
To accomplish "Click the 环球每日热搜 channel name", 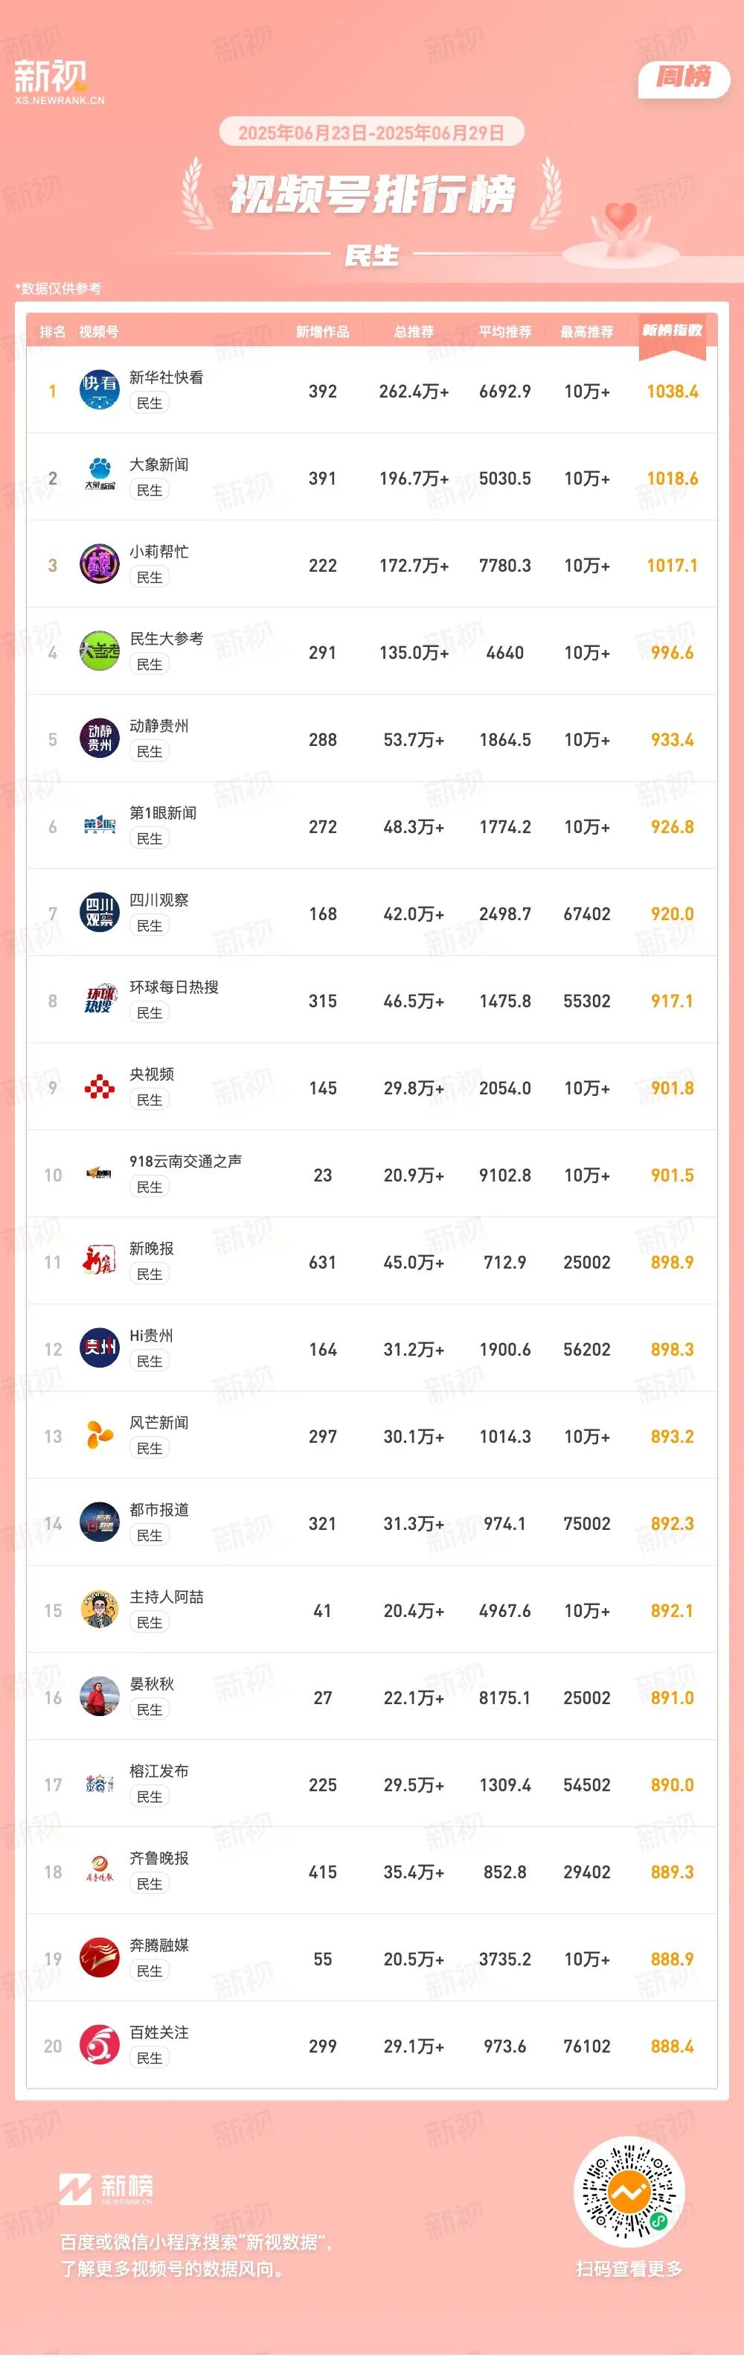I will click(174, 987).
